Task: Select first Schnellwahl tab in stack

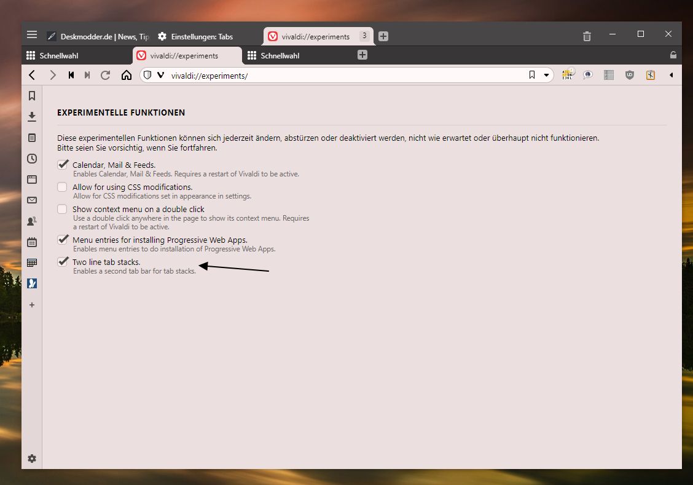Action: (77, 55)
